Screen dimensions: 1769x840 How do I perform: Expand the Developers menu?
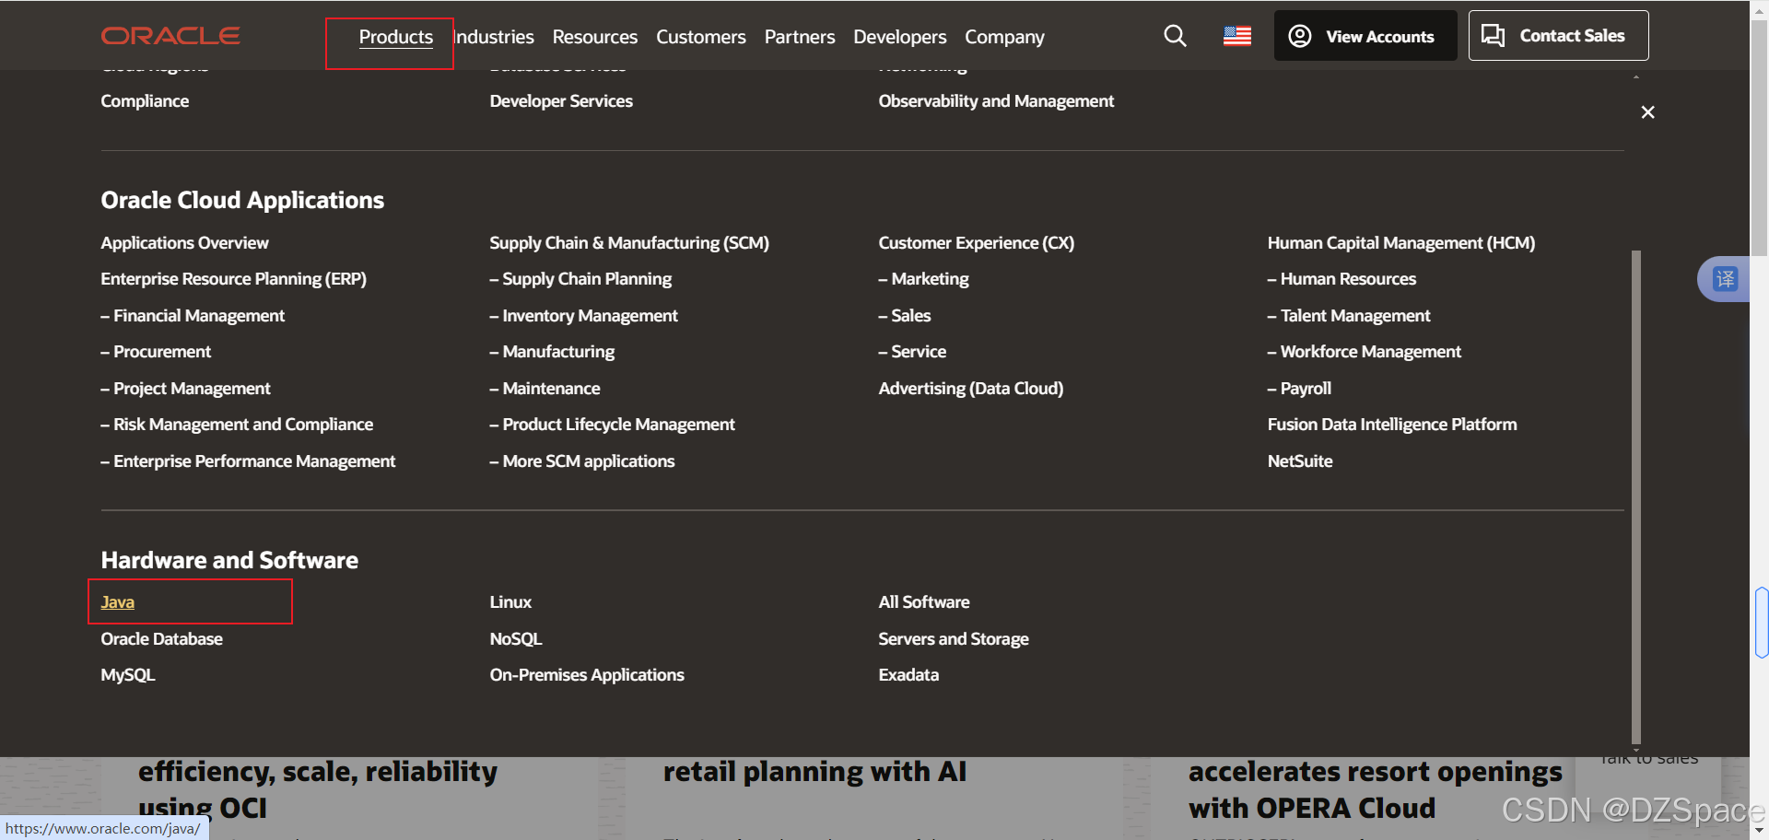tap(899, 37)
